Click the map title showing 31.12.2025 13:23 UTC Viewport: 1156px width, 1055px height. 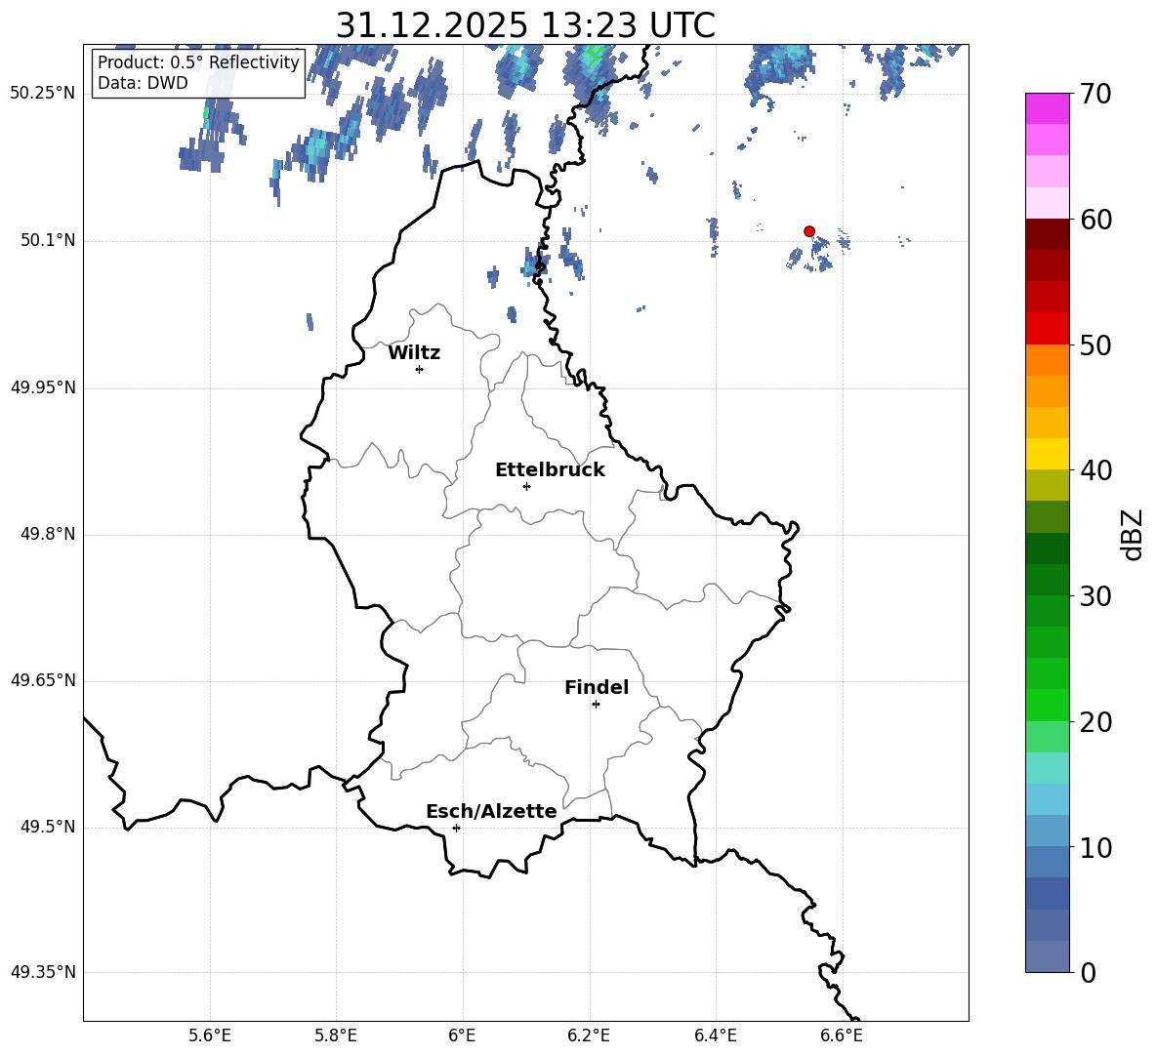(525, 25)
